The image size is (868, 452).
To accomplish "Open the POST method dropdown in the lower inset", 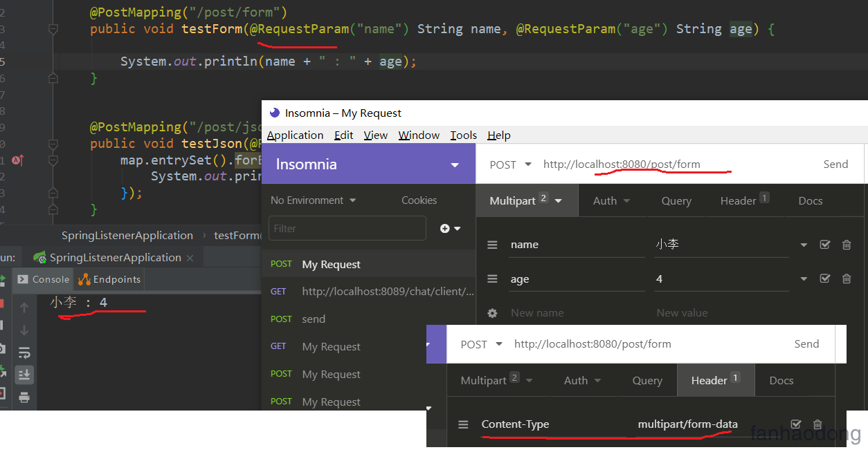I will click(481, 344).
